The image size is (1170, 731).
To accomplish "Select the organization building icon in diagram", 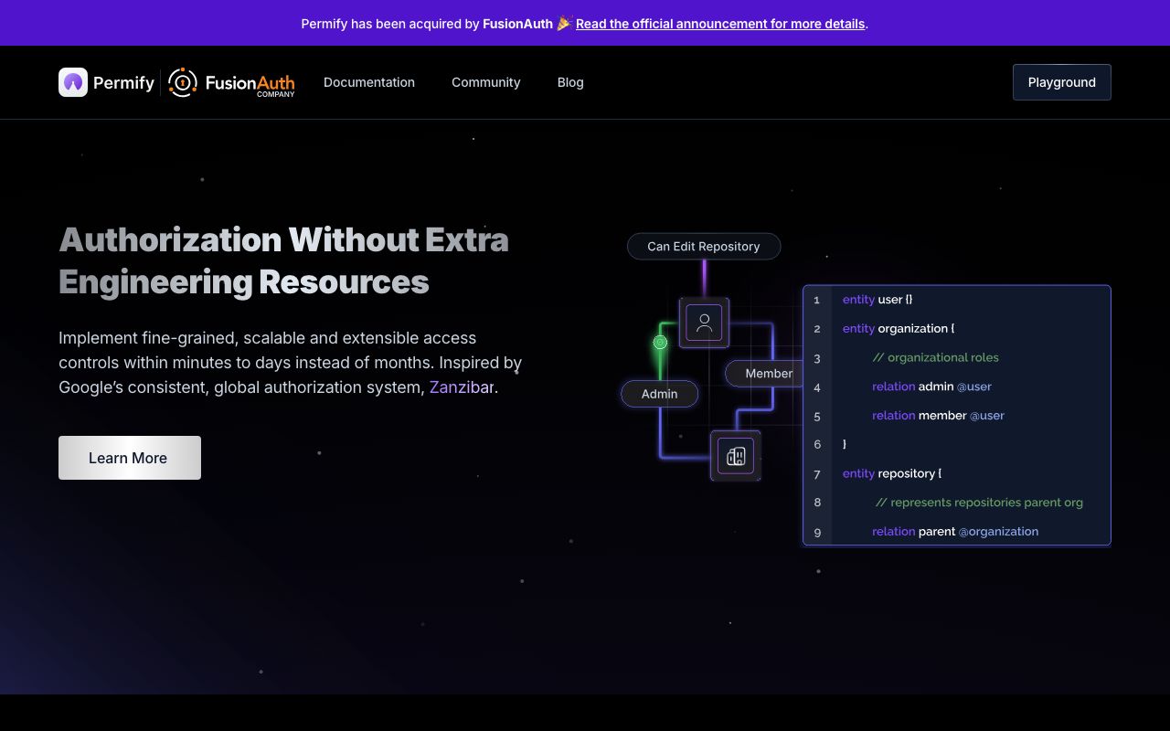I will 736,456.
